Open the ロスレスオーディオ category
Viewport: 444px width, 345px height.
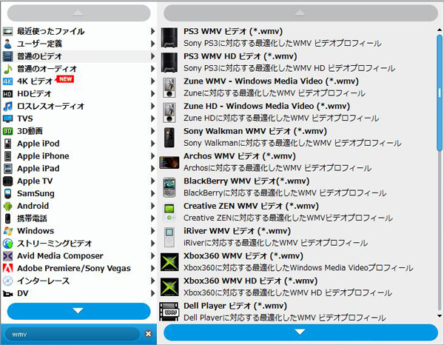(78, 106)
